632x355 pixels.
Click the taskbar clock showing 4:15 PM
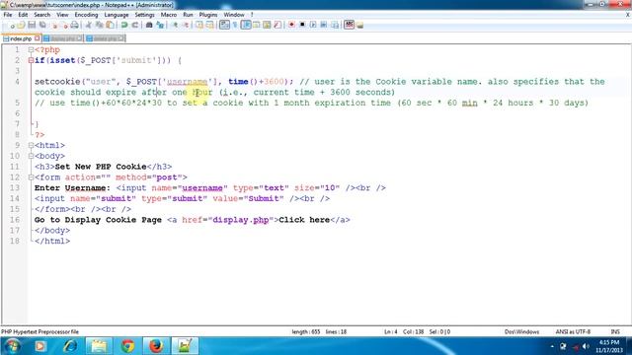click(x=608, y=346)
